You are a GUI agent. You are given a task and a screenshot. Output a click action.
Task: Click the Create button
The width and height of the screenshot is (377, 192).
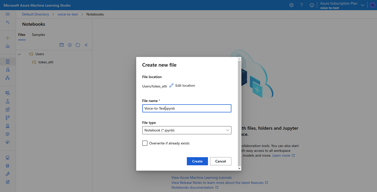(x=197, y=161)
